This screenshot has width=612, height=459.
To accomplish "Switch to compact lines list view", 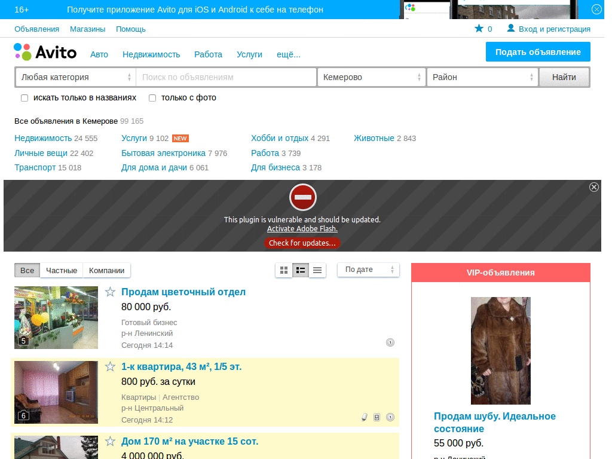I will (x=317, y=270).
